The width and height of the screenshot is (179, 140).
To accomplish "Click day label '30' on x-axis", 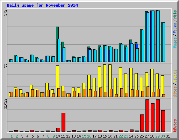I will [163, 136].
